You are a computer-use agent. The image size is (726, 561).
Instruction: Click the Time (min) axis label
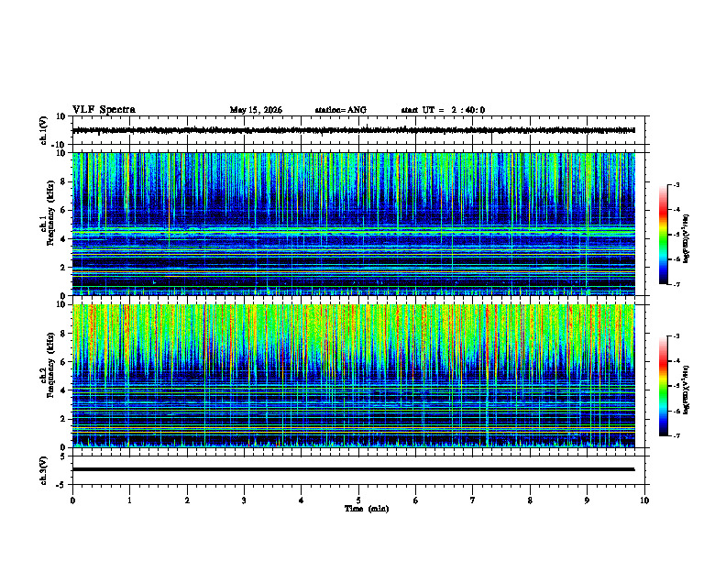point(367,509)
